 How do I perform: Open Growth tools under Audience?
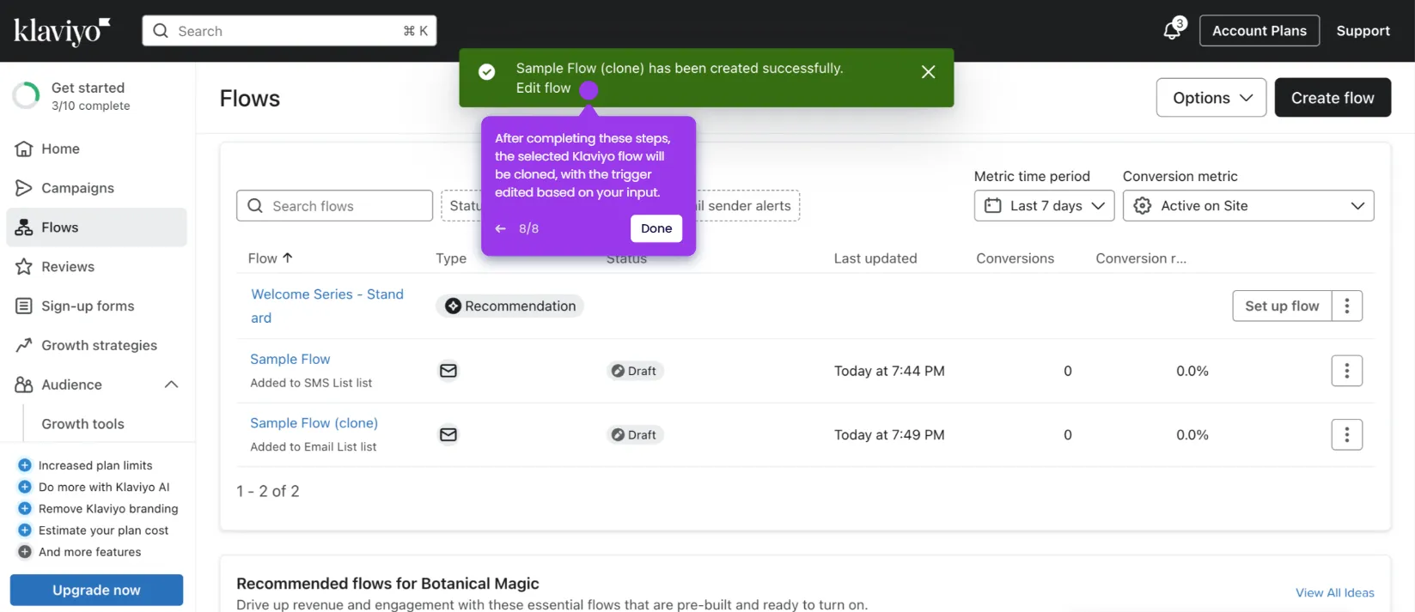[x=83, y=424]
